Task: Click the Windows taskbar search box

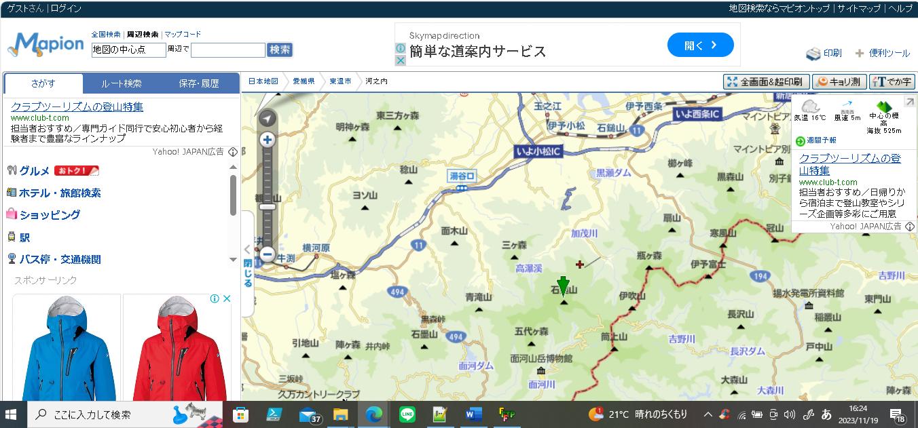Action: pos(126,414)
